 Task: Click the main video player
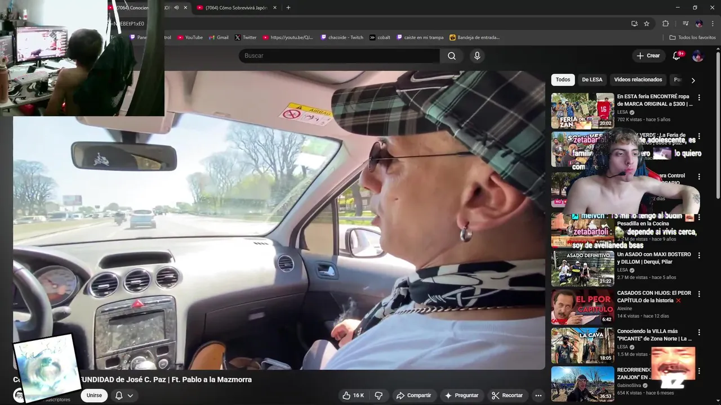(279, 220)
